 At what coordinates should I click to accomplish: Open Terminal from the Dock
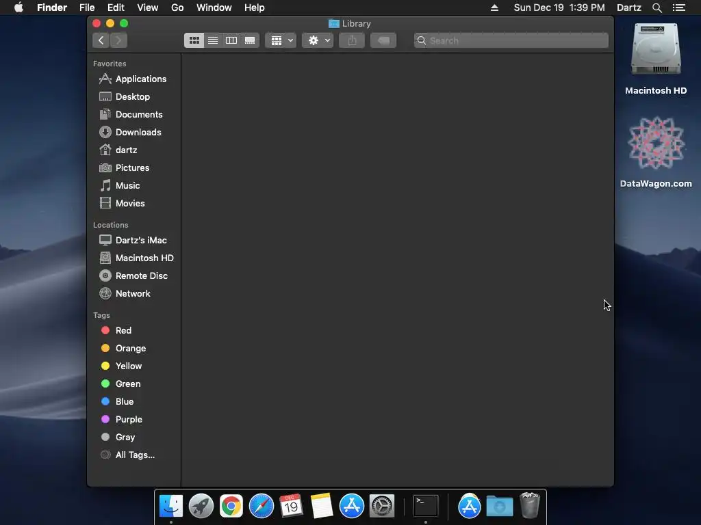click(x=426, y=506)
